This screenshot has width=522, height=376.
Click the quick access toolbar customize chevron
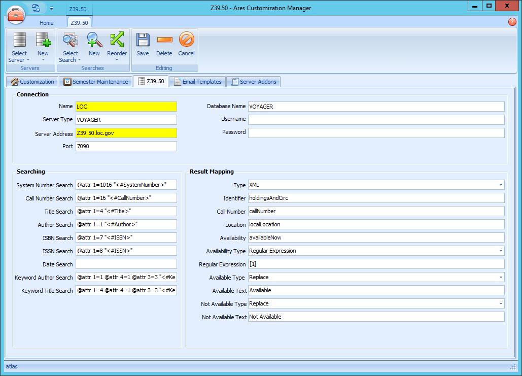[51, 8]
